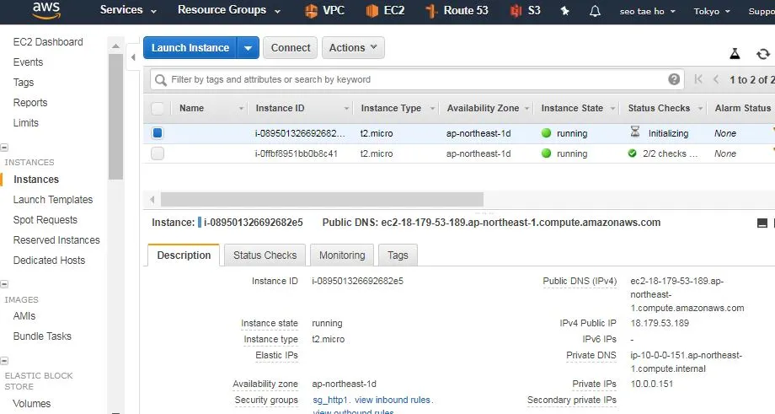Screen dimensions: 775x414
Task: Open the AWS home logo
Action: click(46, 10)
